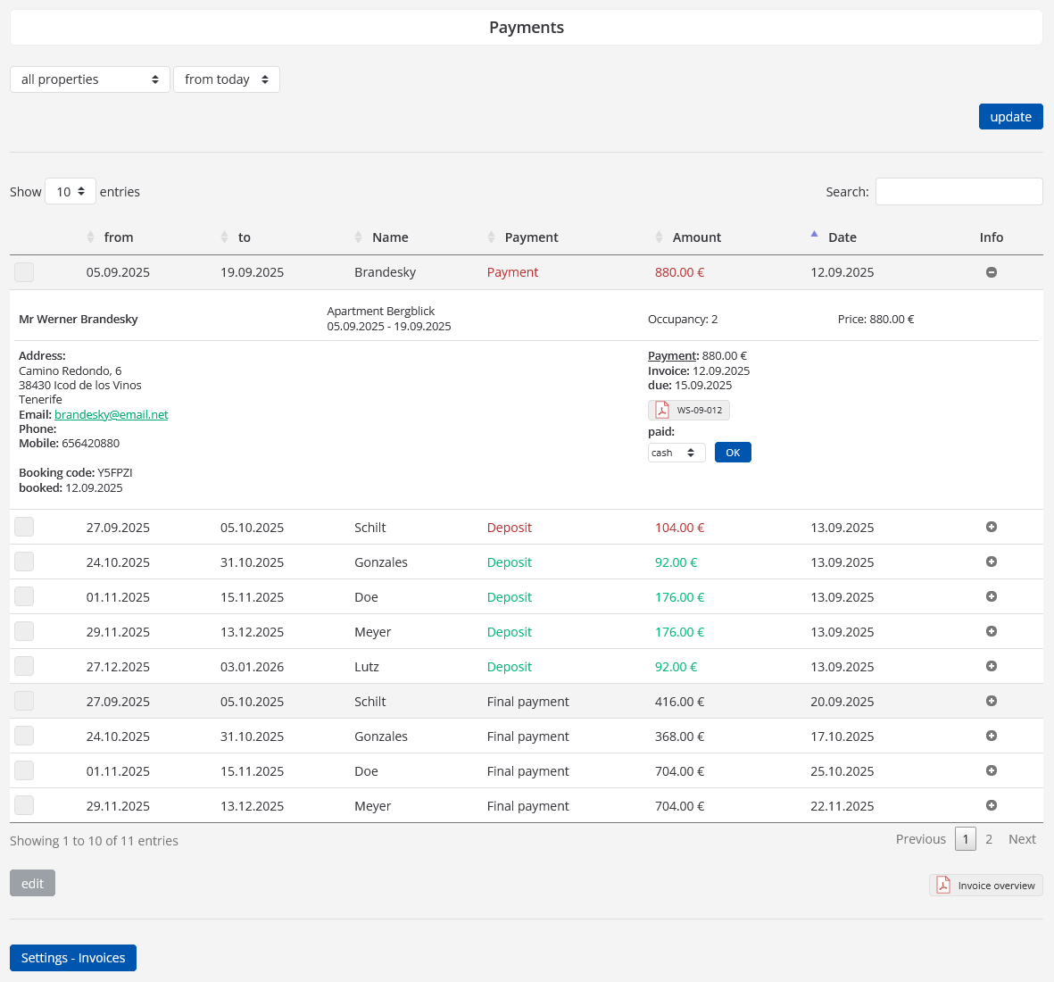Expand info for Schilt deposit row
Image resolution: width=1054 pixels, height=982 pixels.
pyautogui.click(x=991, y=528)
